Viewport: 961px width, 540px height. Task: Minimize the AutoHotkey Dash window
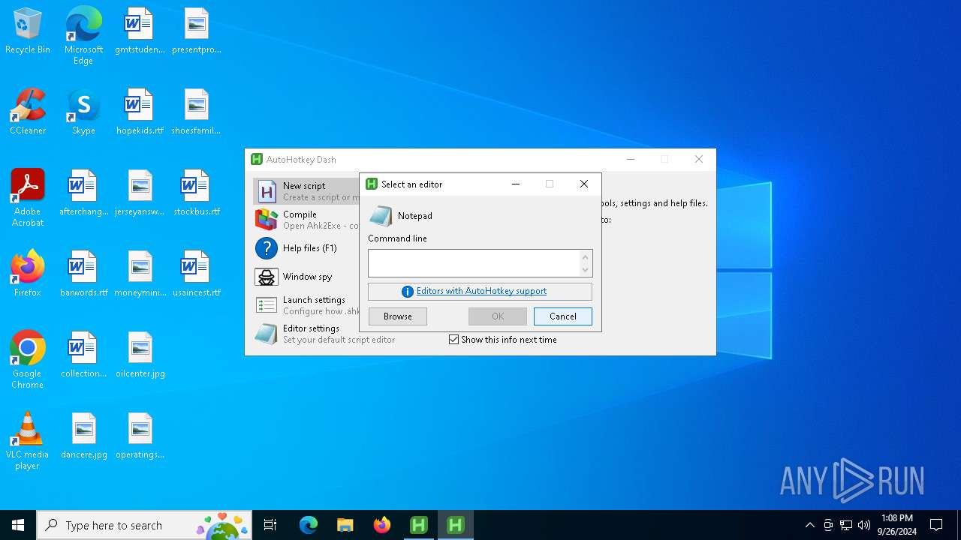click(631, 159)
